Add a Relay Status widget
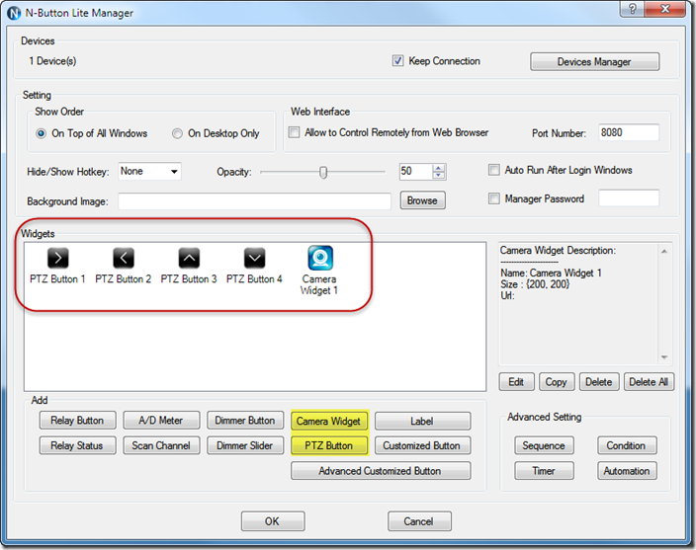This screenshot has width=696, height=550. point(77,446)
